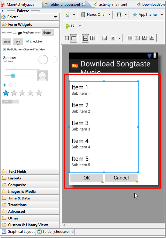The width and height of the screenshot is (166, 238).
Task: Expand Custom & Library Views category
Action: 30,225
